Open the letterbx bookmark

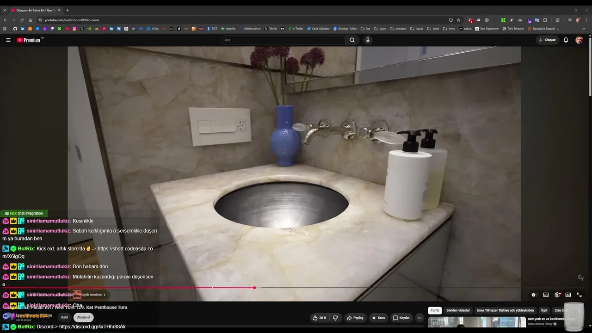click(x=228, y=29)
